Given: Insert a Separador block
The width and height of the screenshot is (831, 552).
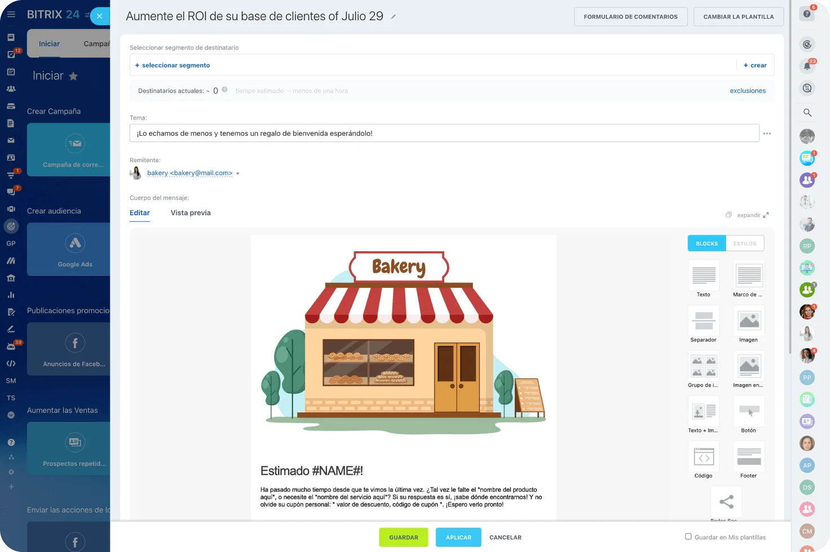Looking at the screenshot, I should (704, 322).
